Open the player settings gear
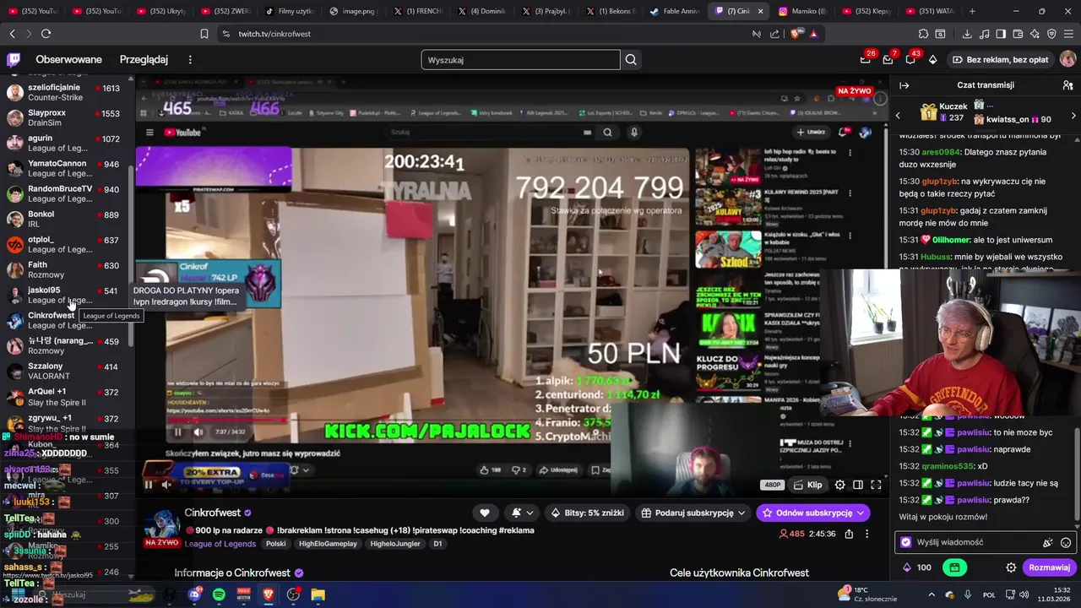 click(x=839, y=485)
